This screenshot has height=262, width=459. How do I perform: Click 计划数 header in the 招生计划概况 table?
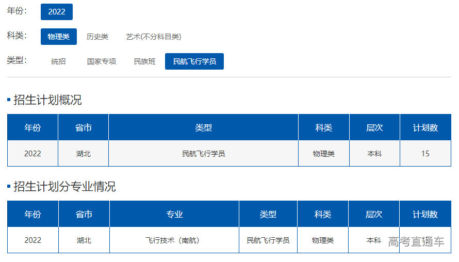425,128
